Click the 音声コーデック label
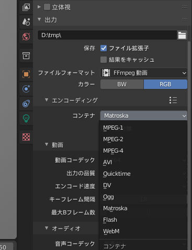This screenshot has width=192, height=250. (x=75, y=244)
